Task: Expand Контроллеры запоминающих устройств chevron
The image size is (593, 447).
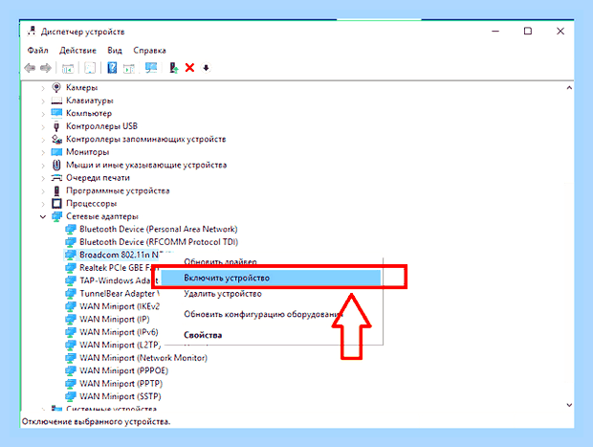Action: (43, 140)
